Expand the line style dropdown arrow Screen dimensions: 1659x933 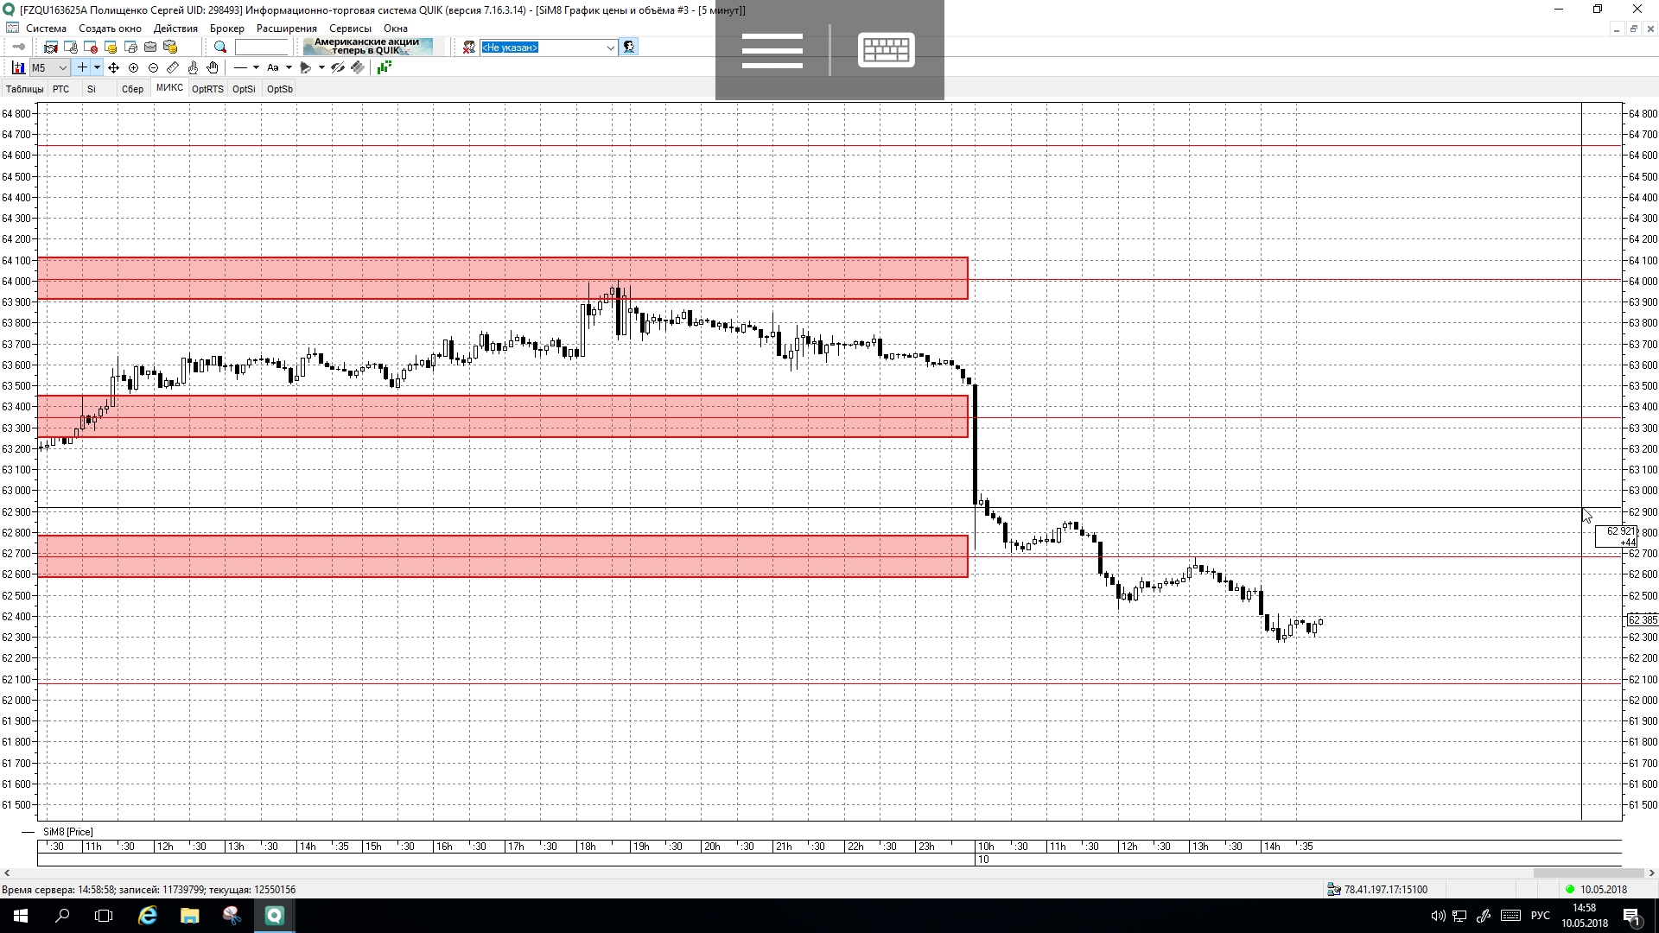click(x=256, y=67)
